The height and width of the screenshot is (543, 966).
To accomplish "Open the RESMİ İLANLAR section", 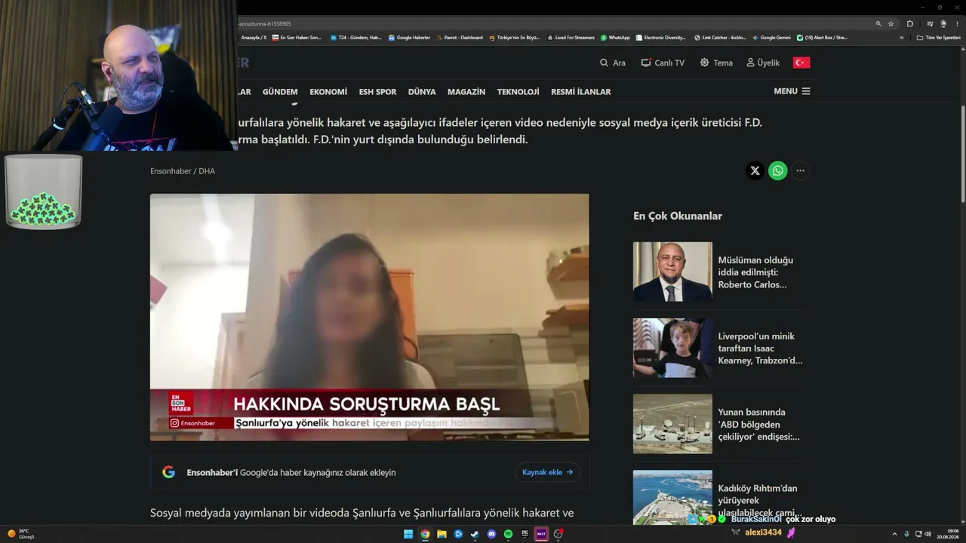I will [x=581, y=91].
